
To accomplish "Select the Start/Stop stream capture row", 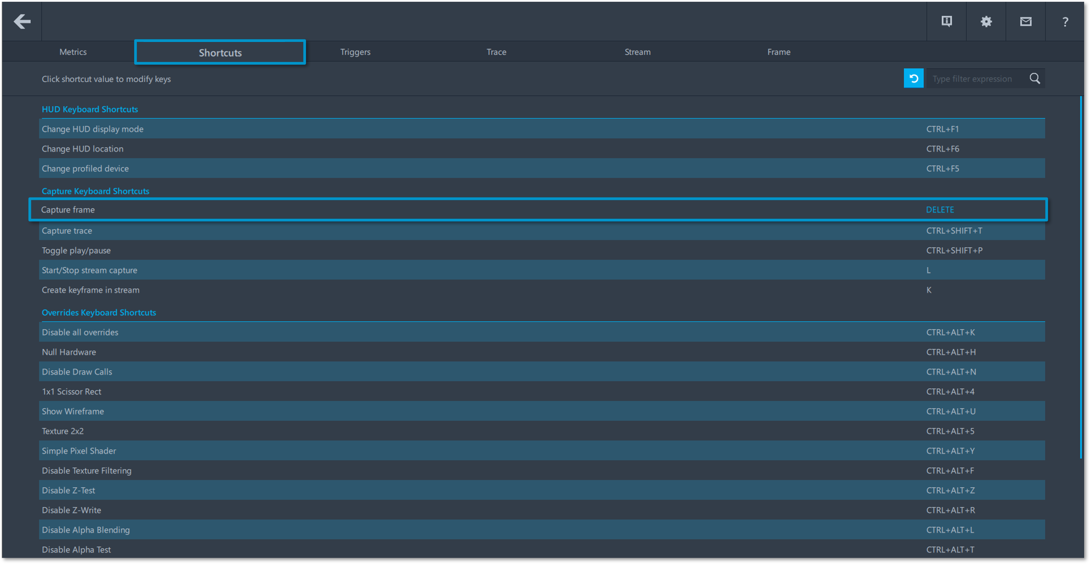I will click(x=89, y=270).
